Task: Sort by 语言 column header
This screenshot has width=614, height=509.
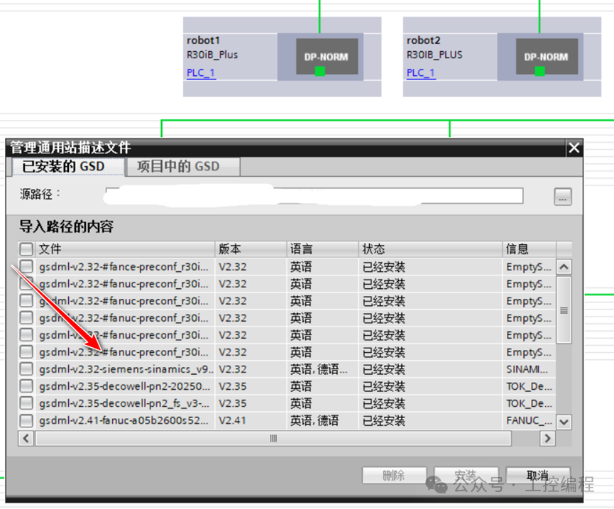Action: pyautogui.click(x=323, y=249)
